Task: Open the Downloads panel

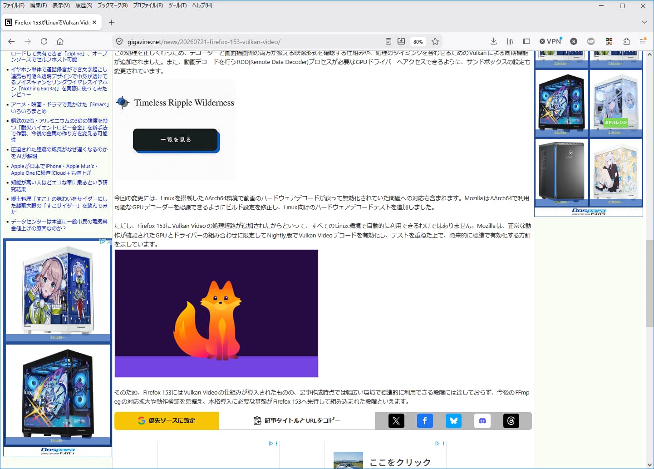Action: click(x=494, y=41)
